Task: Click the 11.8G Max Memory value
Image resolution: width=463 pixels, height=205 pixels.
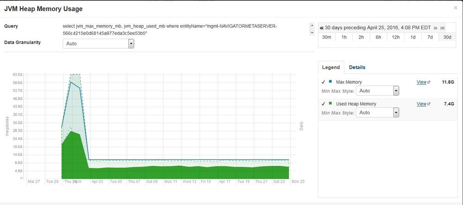Action: (x=448, y=82)
